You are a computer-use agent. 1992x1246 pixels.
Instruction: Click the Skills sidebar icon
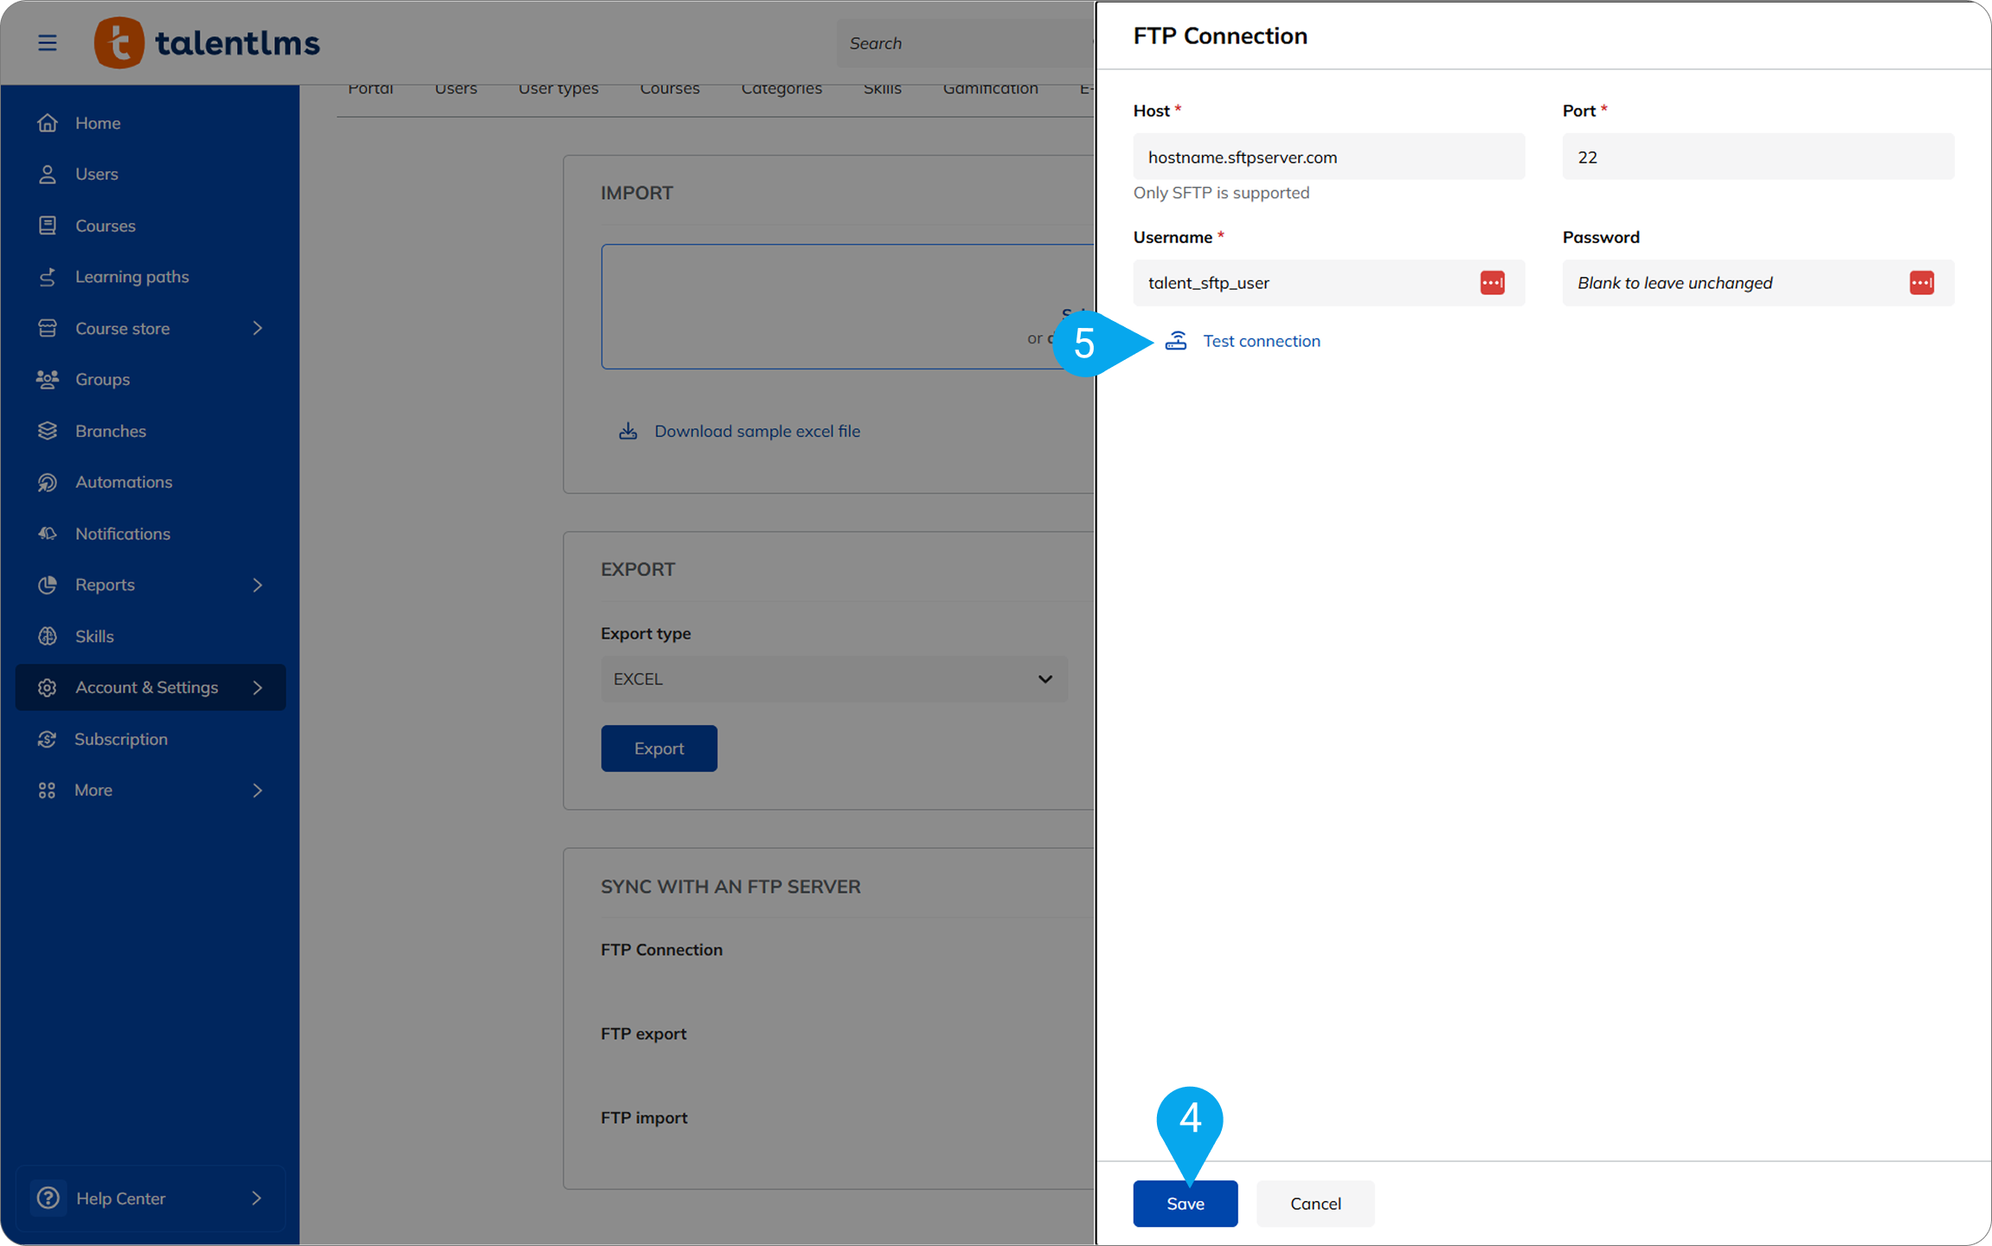48,636
